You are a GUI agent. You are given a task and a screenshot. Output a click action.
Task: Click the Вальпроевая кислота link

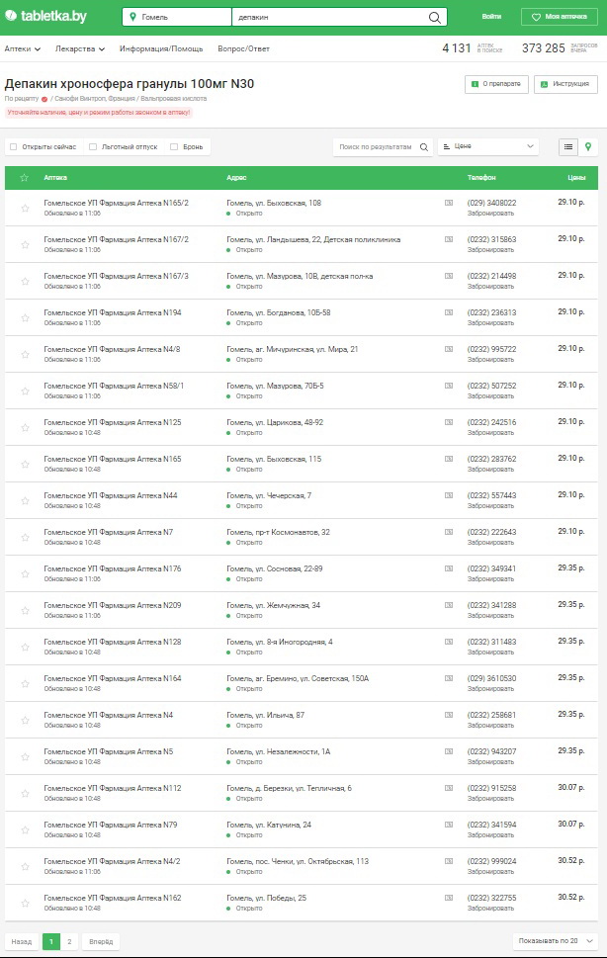(173, 98)
